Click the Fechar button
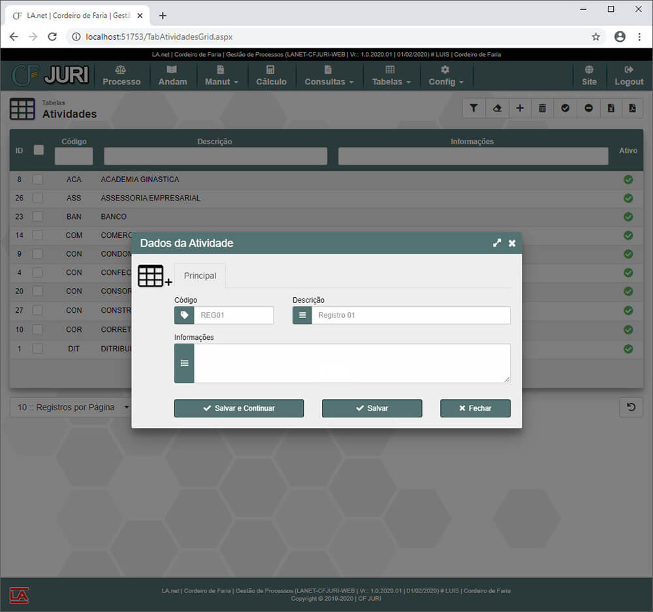 pyautogui.click(x=475, y=408)
